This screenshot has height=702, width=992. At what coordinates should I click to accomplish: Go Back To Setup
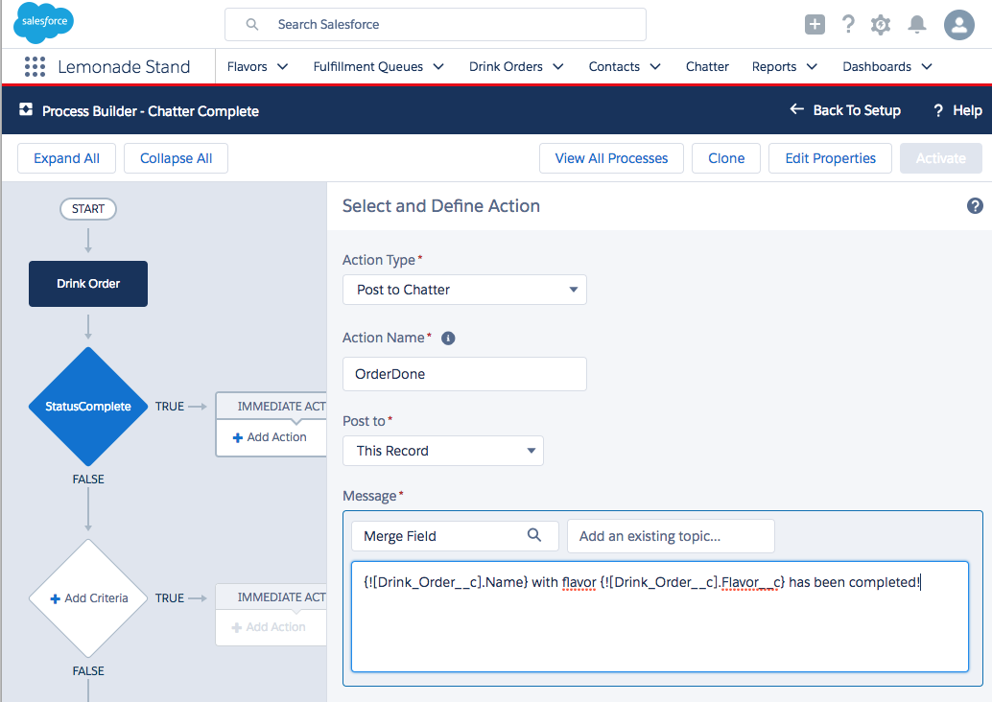click(x=845, y=110)
